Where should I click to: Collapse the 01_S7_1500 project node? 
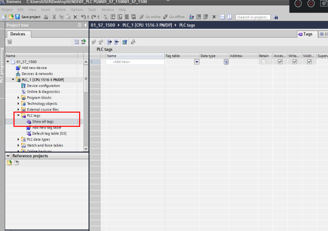[8, 62]
